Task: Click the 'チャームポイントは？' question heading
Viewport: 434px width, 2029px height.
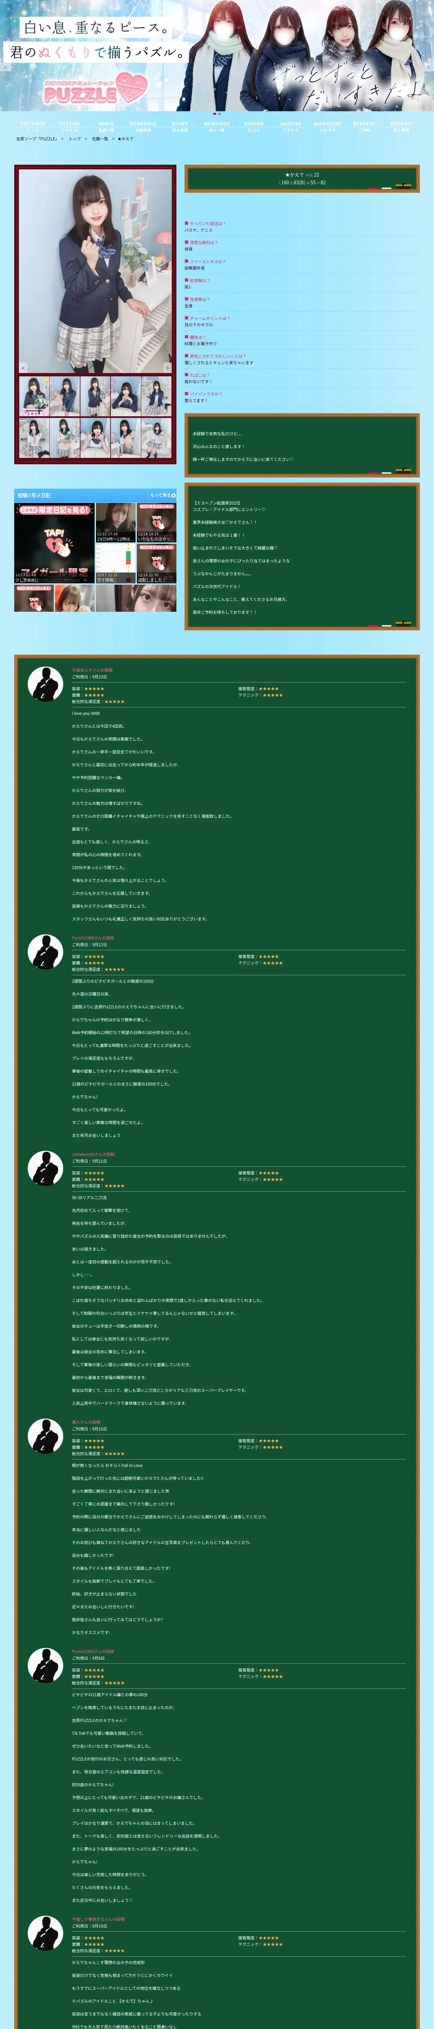Action: 208,318
